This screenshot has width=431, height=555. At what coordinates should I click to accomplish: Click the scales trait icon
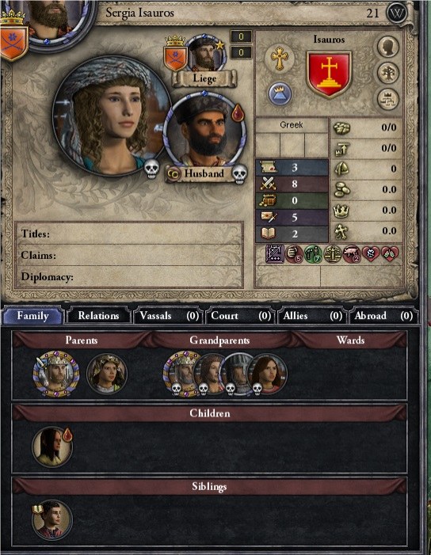tap(333, 254)
